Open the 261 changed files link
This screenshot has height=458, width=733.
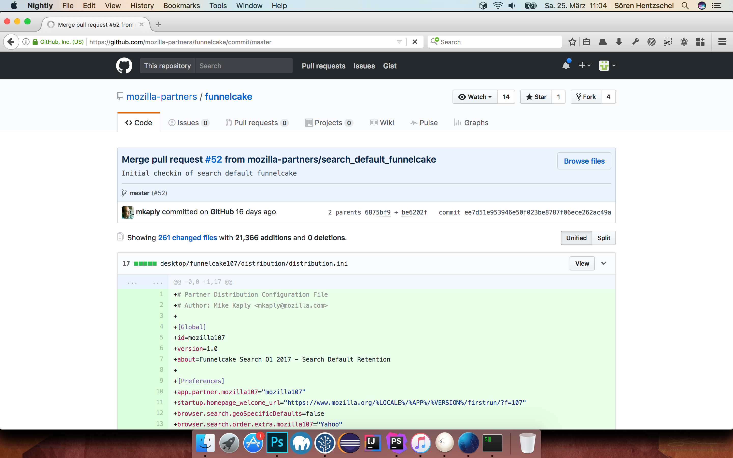(x=187, y=238)
